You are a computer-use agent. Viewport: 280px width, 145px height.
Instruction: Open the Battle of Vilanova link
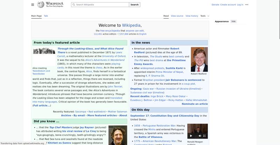coord(150,137)
